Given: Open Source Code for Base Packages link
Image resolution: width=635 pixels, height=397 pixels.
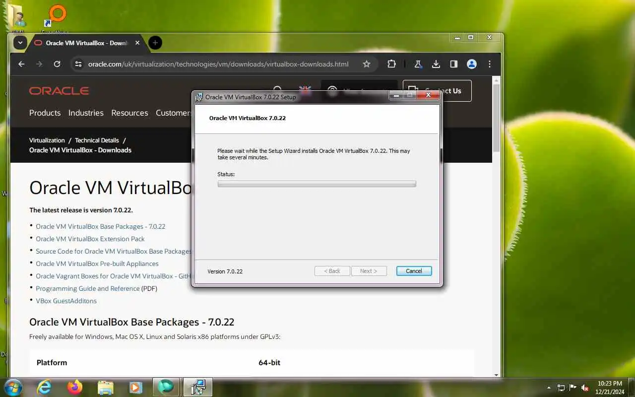Looking at the screenshot, I should click(x=113, y=251).
